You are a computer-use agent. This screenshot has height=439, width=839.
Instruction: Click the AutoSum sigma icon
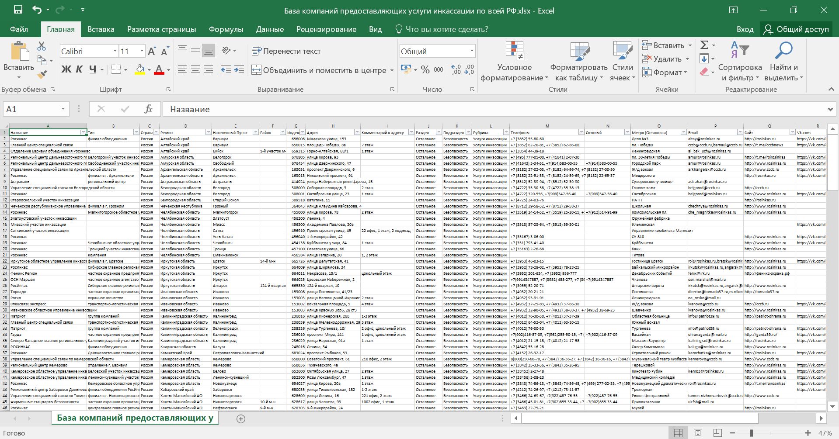(x=704, y=45)
